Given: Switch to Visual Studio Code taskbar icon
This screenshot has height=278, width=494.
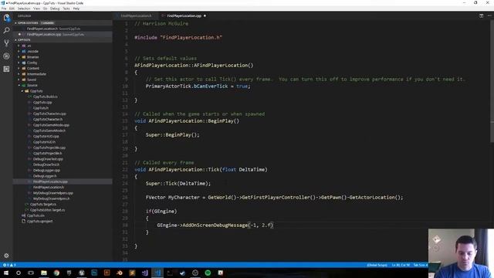Looking at the screenshot, I should (x=157, y=273).
